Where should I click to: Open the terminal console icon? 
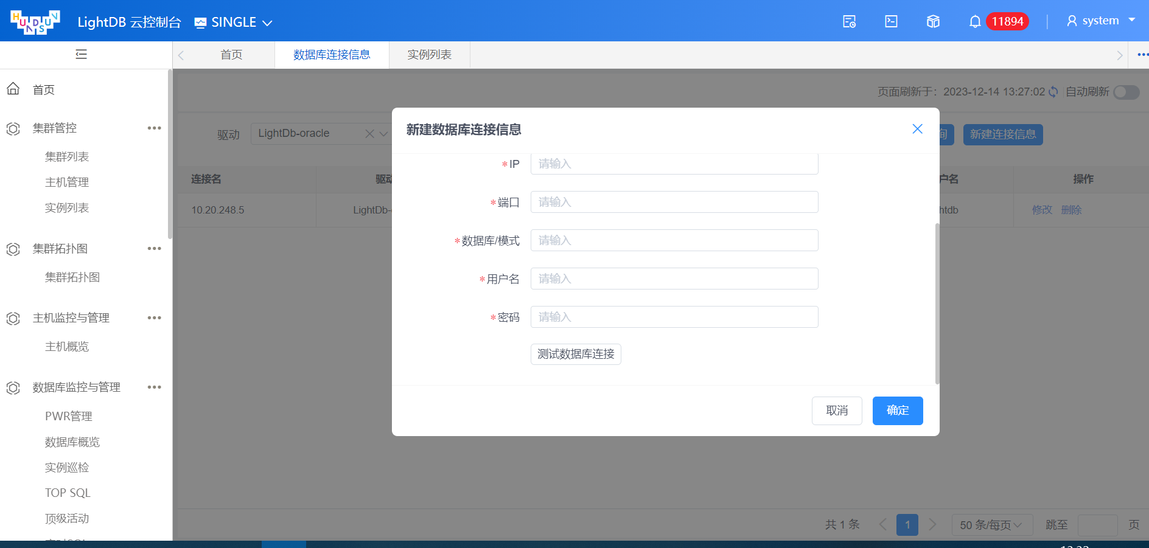[891, 22]
